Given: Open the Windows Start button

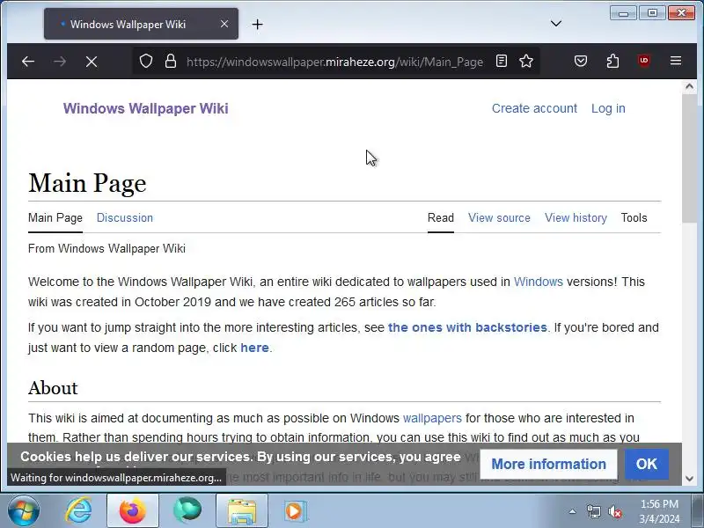Looking at the screenshot, I should tap(23, 510).
